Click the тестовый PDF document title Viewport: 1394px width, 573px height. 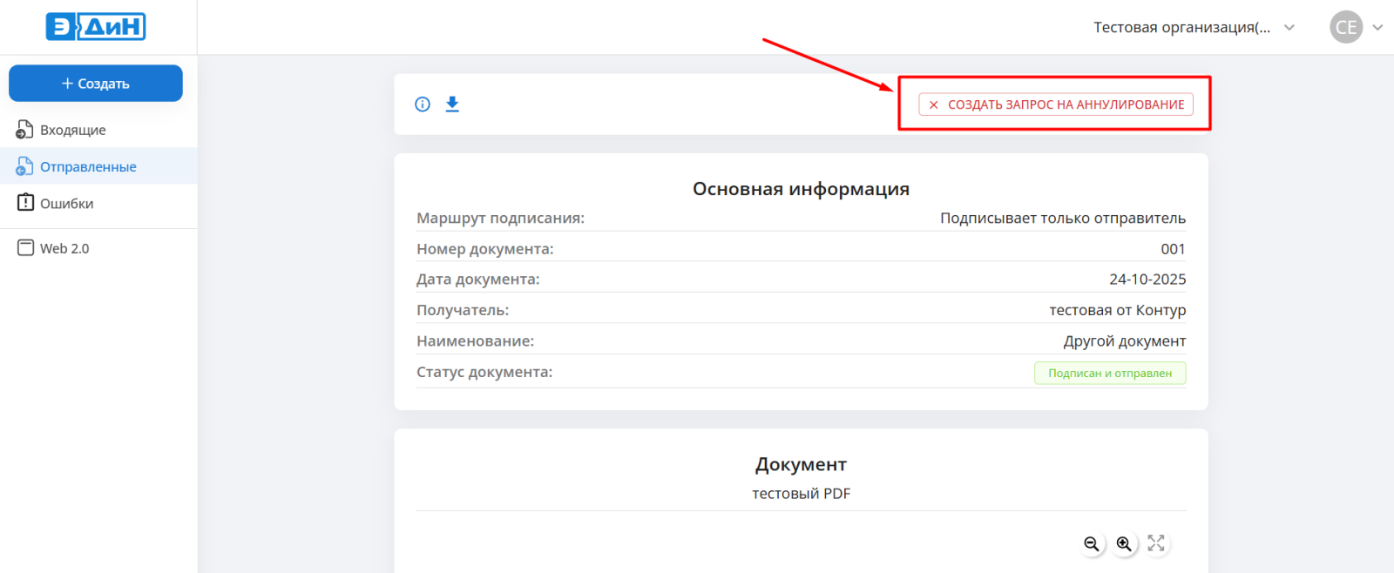click(801, 494)
